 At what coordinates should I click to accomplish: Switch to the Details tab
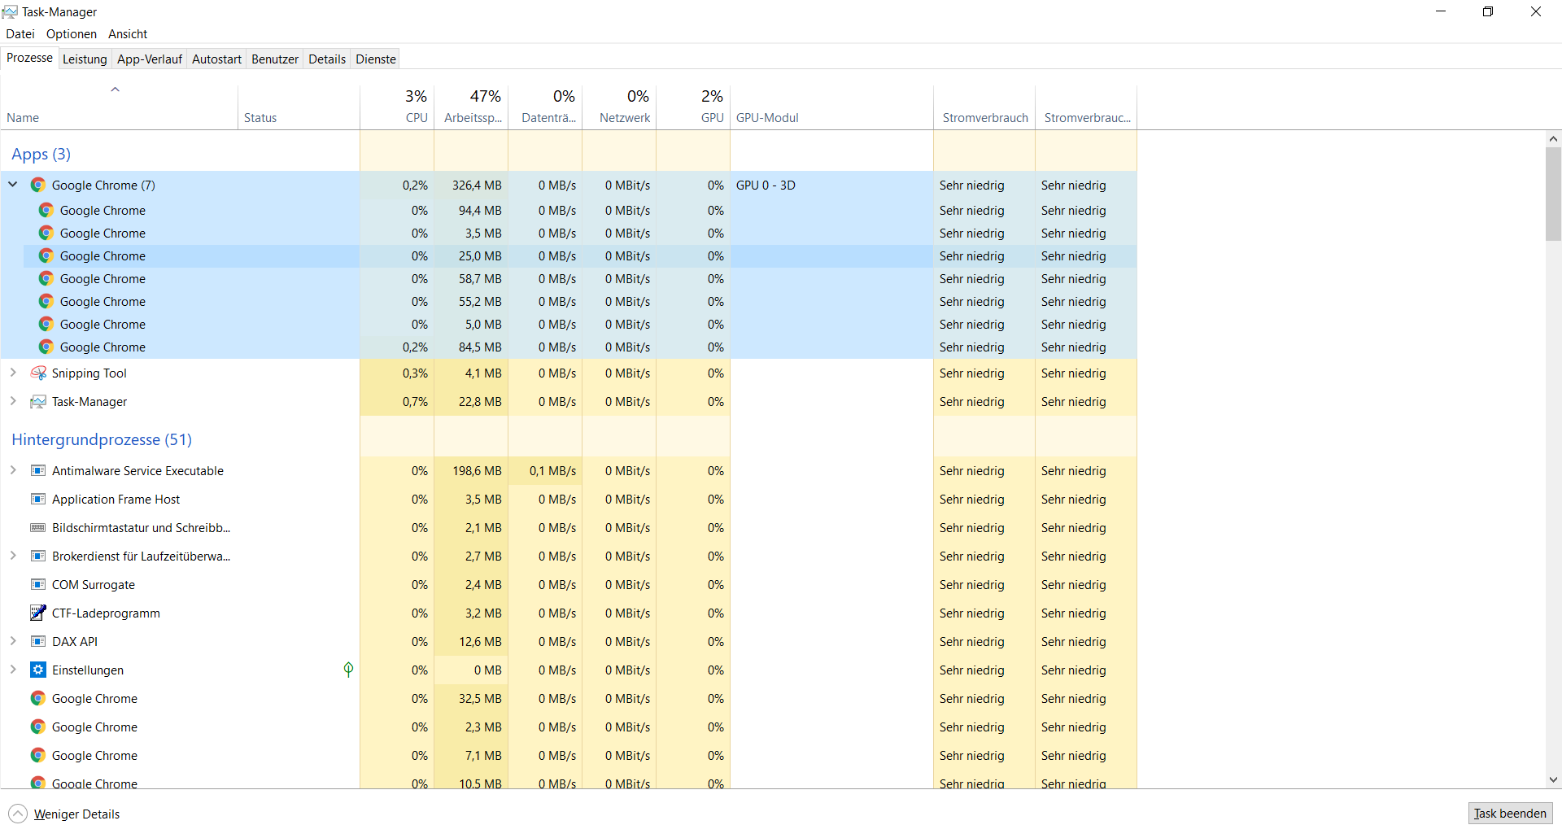pyautogui.click(x=327, y=59)
